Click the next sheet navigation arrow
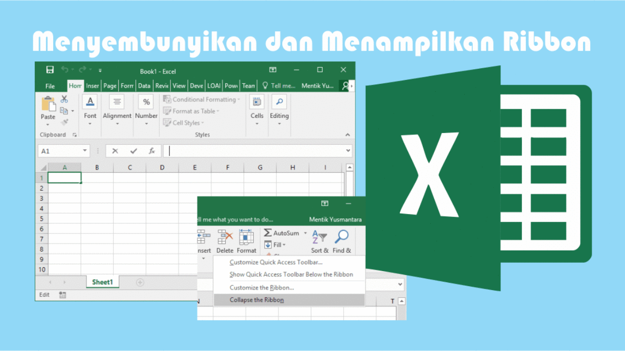625x351 pixels. click(64, 282)
